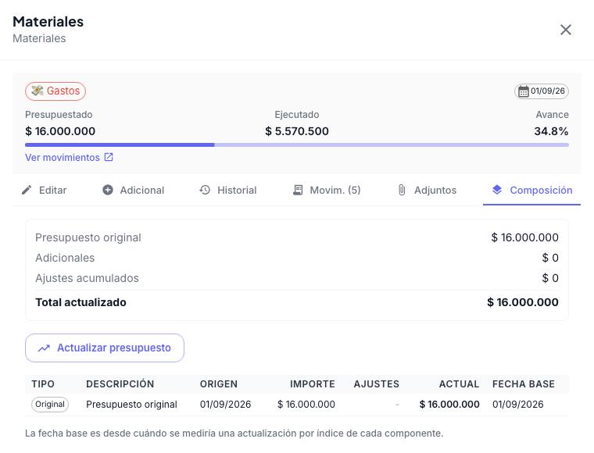Select the Composición tab
Viewport: 594px width, 453px height.
click(x=532, y=190)
